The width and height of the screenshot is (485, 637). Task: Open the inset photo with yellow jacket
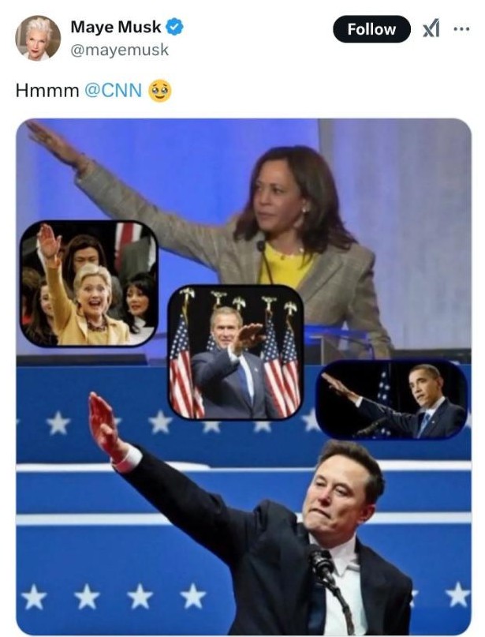[89, 283]
